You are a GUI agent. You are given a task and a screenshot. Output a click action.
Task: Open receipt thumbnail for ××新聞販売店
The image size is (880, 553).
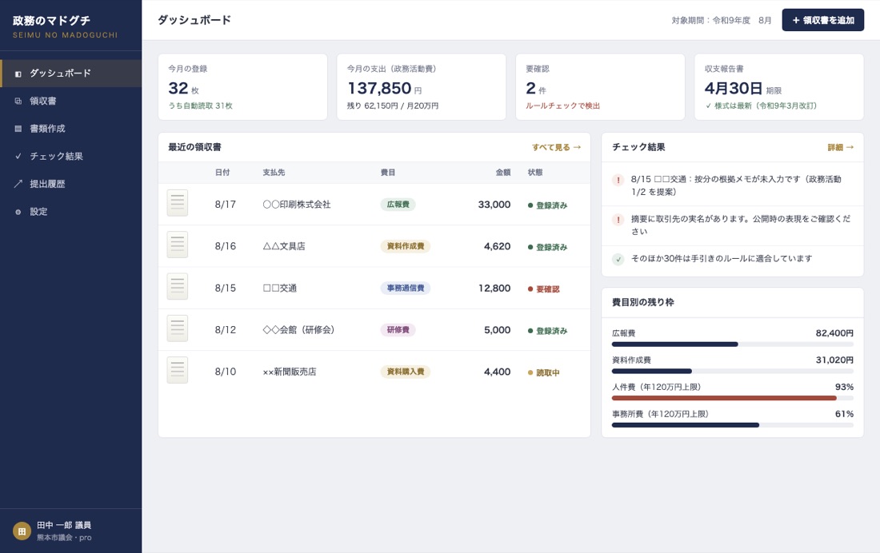[x=178, y=370]
